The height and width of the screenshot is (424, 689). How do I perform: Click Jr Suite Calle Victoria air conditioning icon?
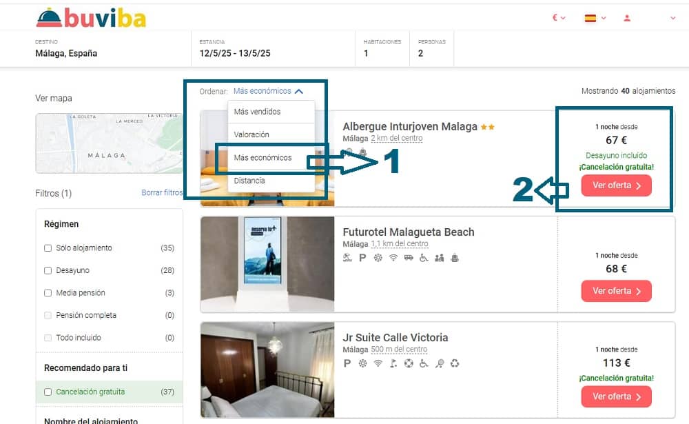362,363
